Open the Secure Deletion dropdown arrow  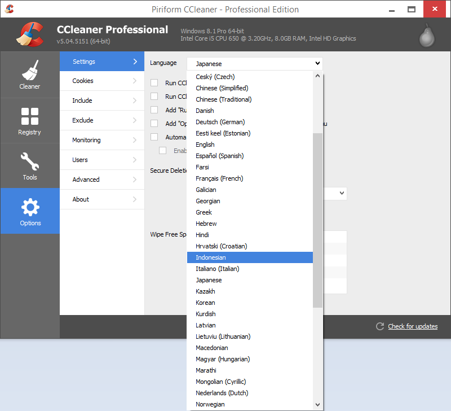(342, 193)
